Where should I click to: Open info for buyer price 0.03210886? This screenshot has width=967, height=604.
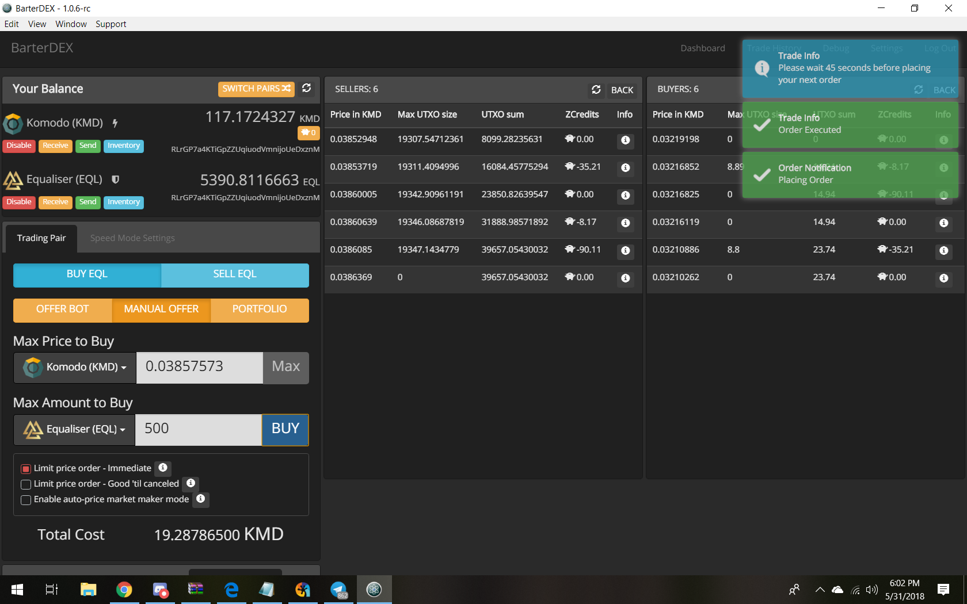pos(944,251)
